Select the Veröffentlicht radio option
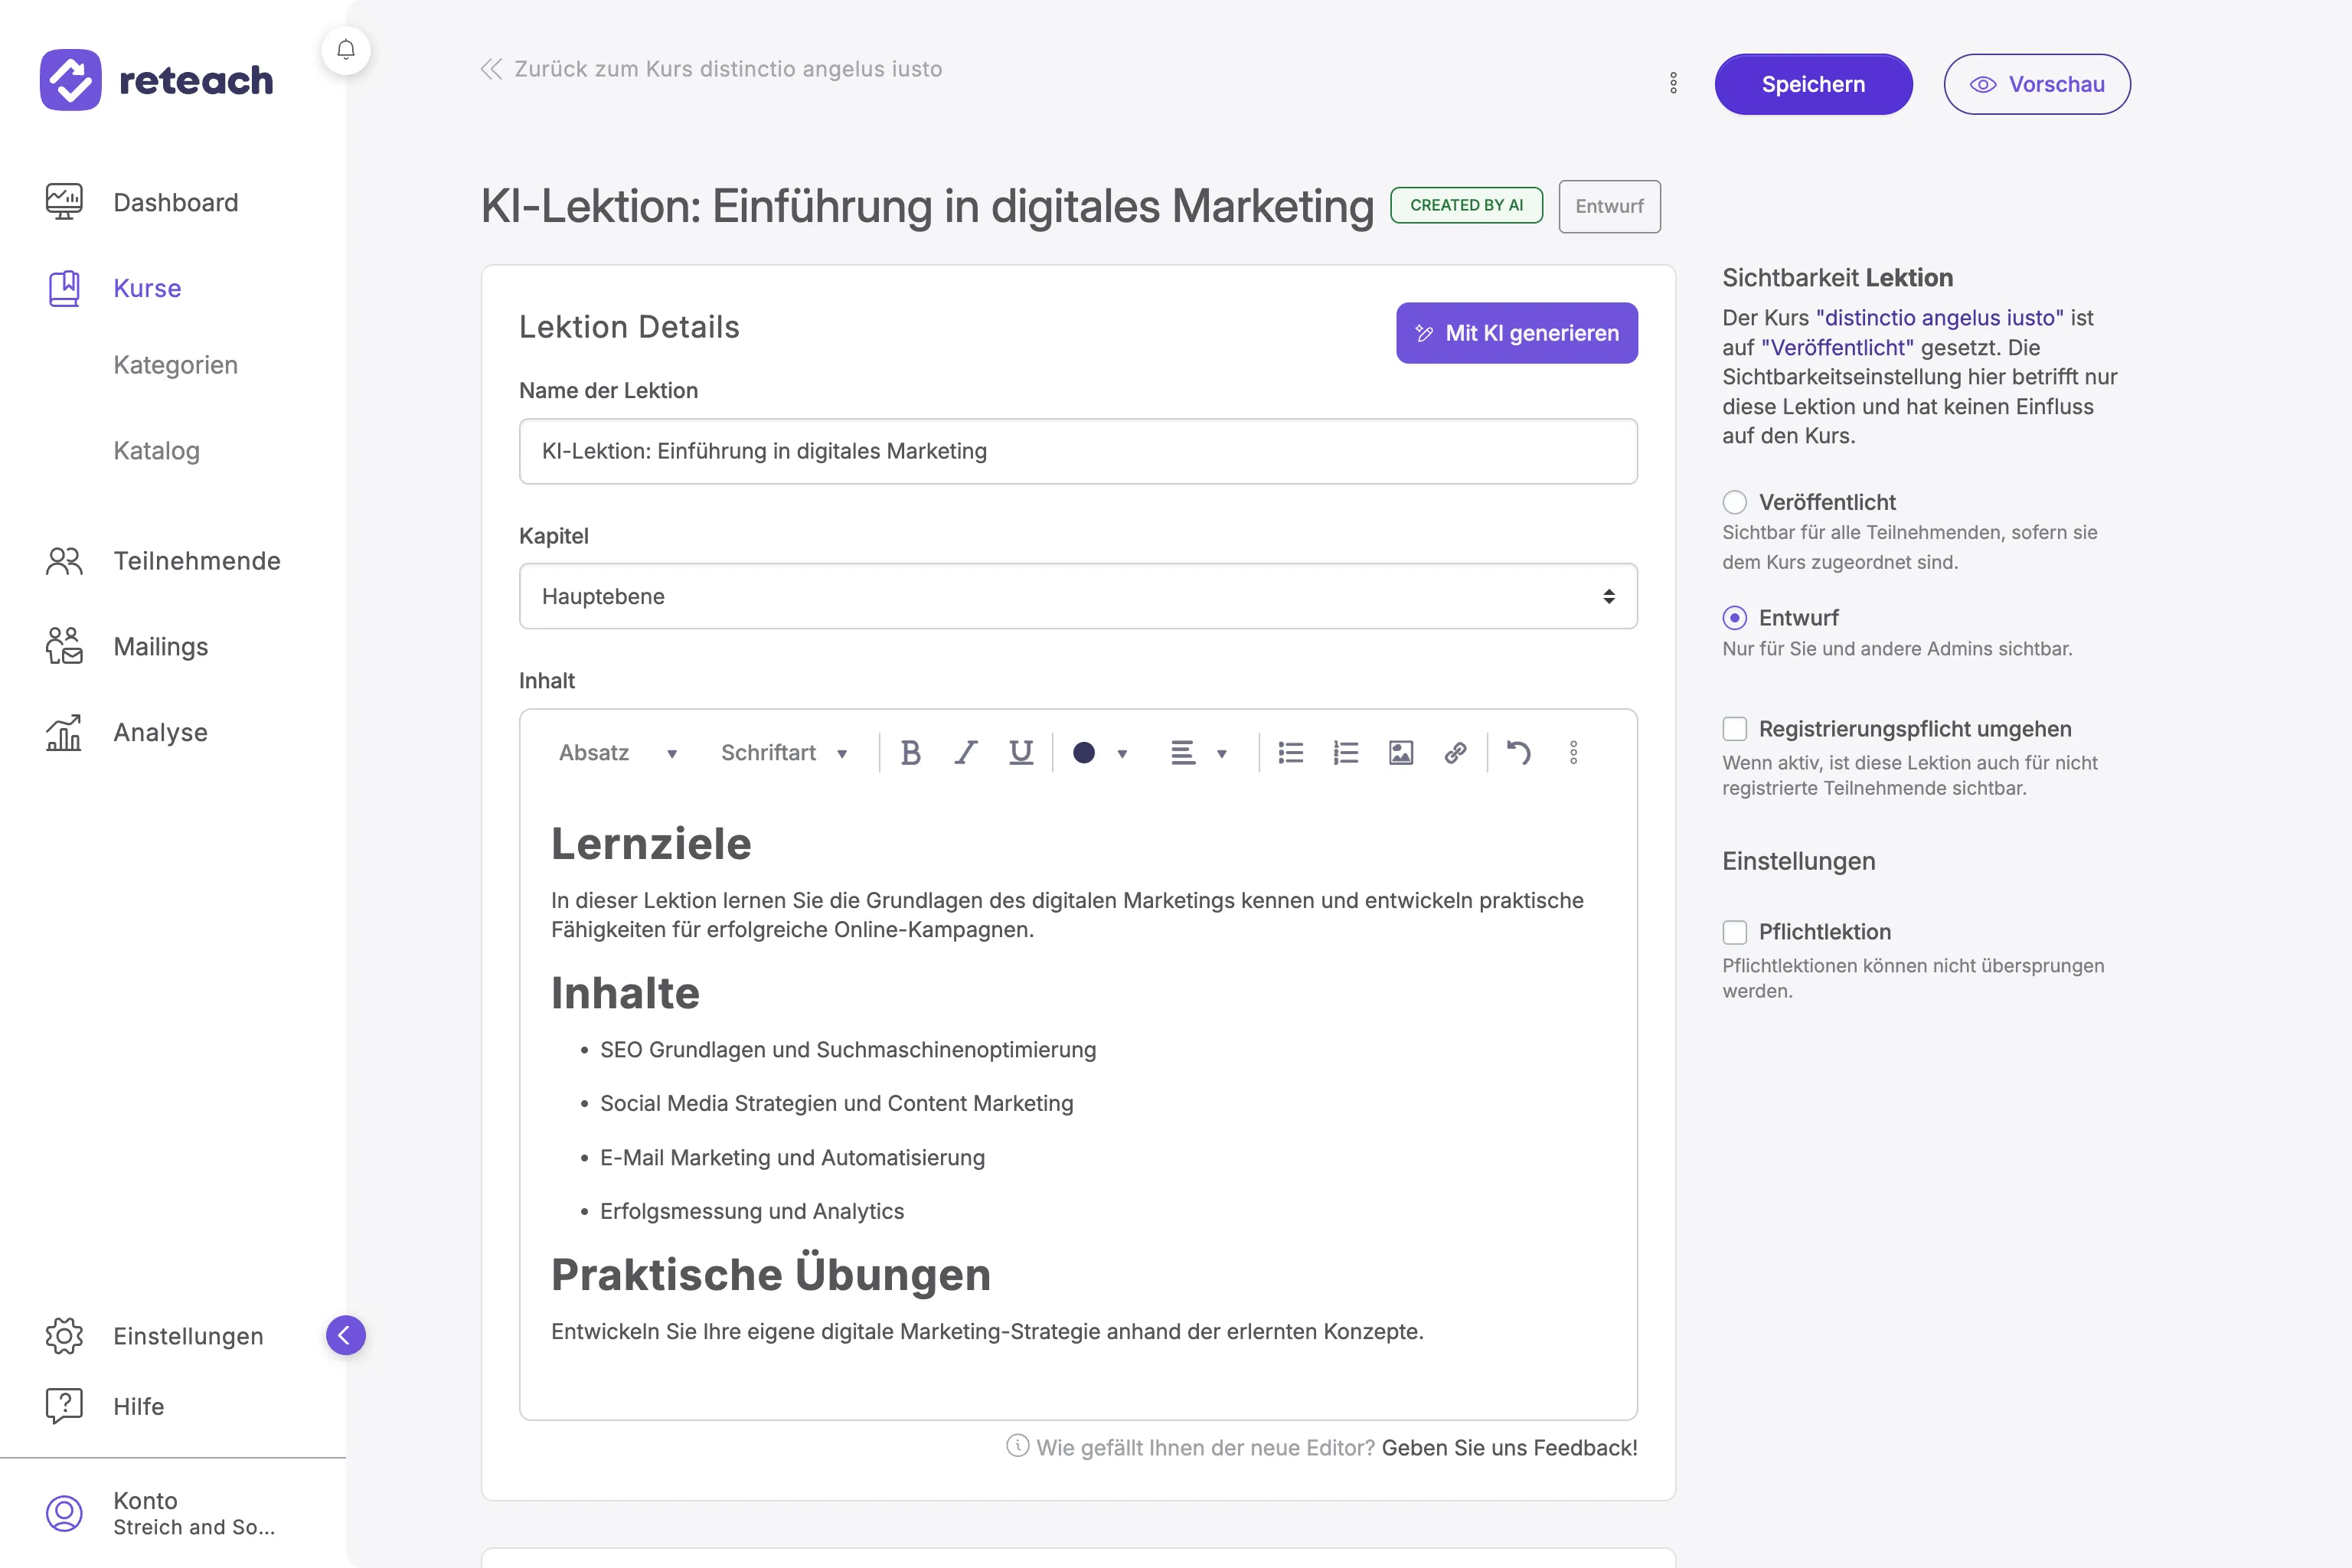The image size is (2352, 1568). point(1735,502)
